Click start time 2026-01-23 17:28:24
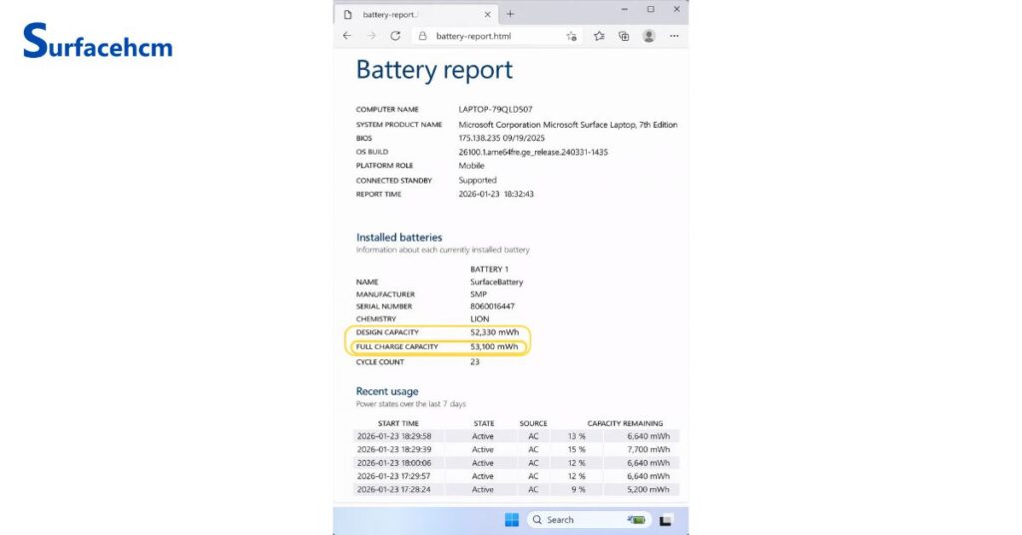Viewport: 1022px width, 535px height. click(393, 489)
